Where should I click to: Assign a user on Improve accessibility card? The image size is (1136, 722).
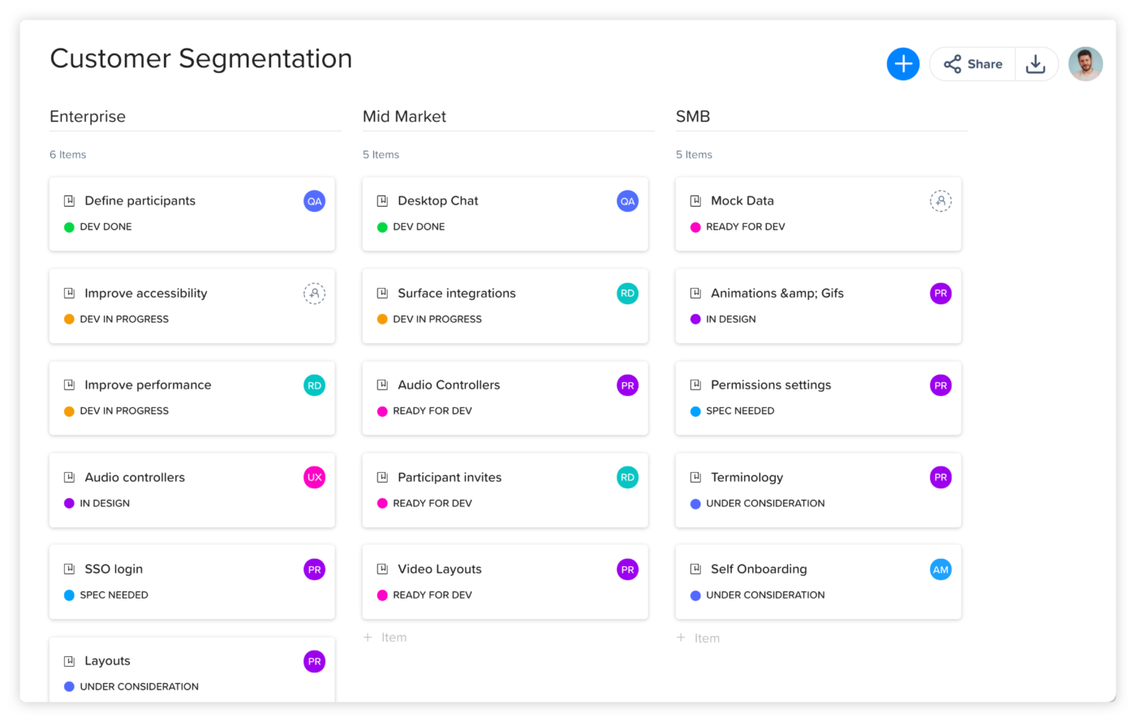[314, 294]
